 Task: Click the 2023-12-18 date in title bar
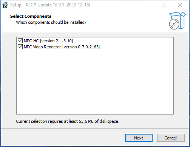pos(78,5)
